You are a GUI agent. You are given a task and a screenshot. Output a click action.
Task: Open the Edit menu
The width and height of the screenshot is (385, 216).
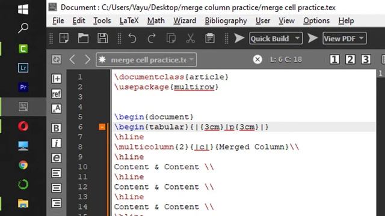[79, 20]
